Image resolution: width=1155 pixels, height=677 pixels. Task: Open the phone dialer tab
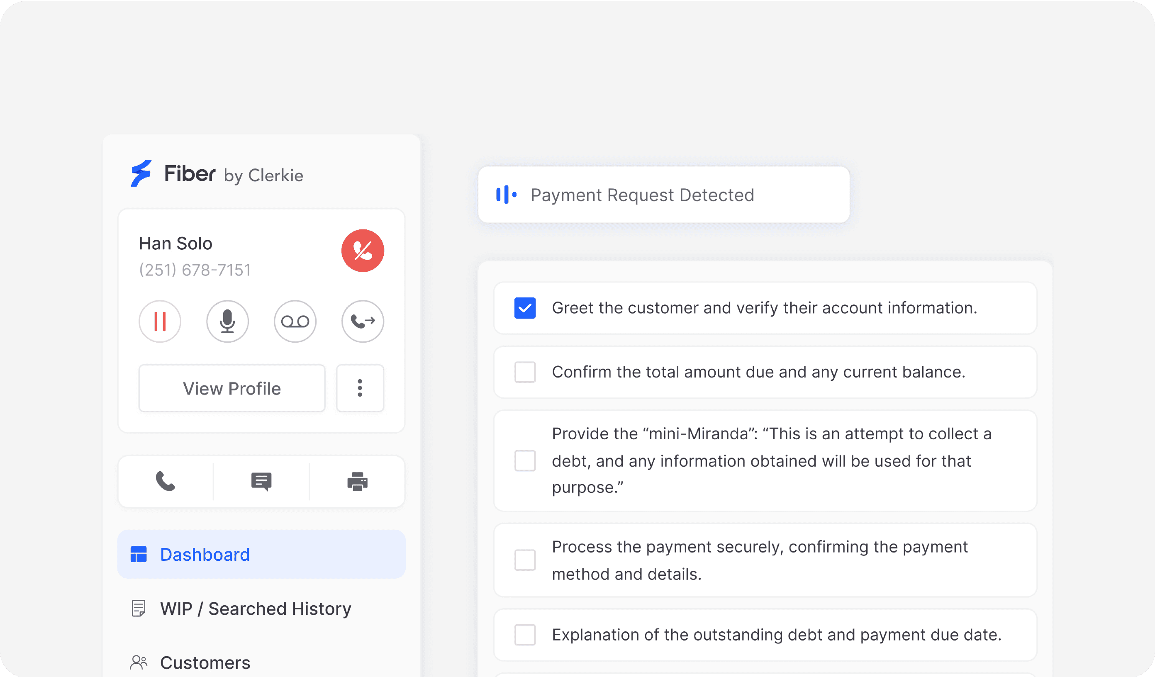click(166, 481)
